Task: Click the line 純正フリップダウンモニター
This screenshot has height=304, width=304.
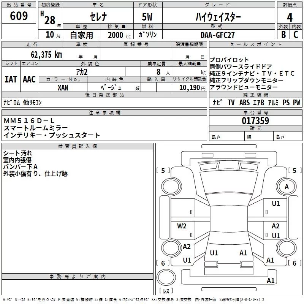Action: (x=246, y=80)
